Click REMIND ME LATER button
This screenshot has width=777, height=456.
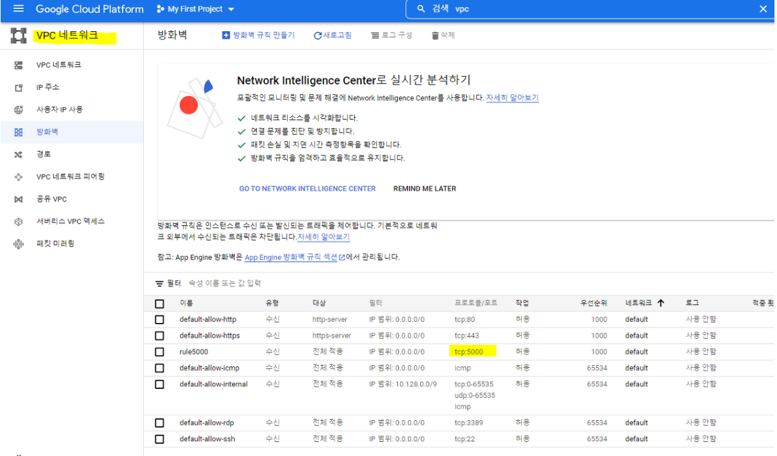pos(425,189)
